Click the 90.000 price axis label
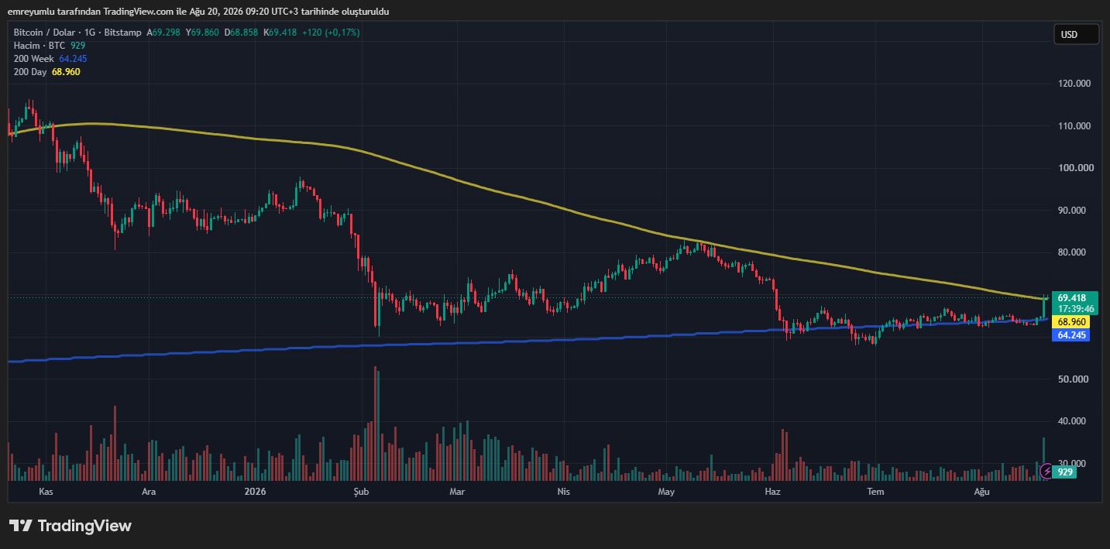 [x=1072, y=211]
